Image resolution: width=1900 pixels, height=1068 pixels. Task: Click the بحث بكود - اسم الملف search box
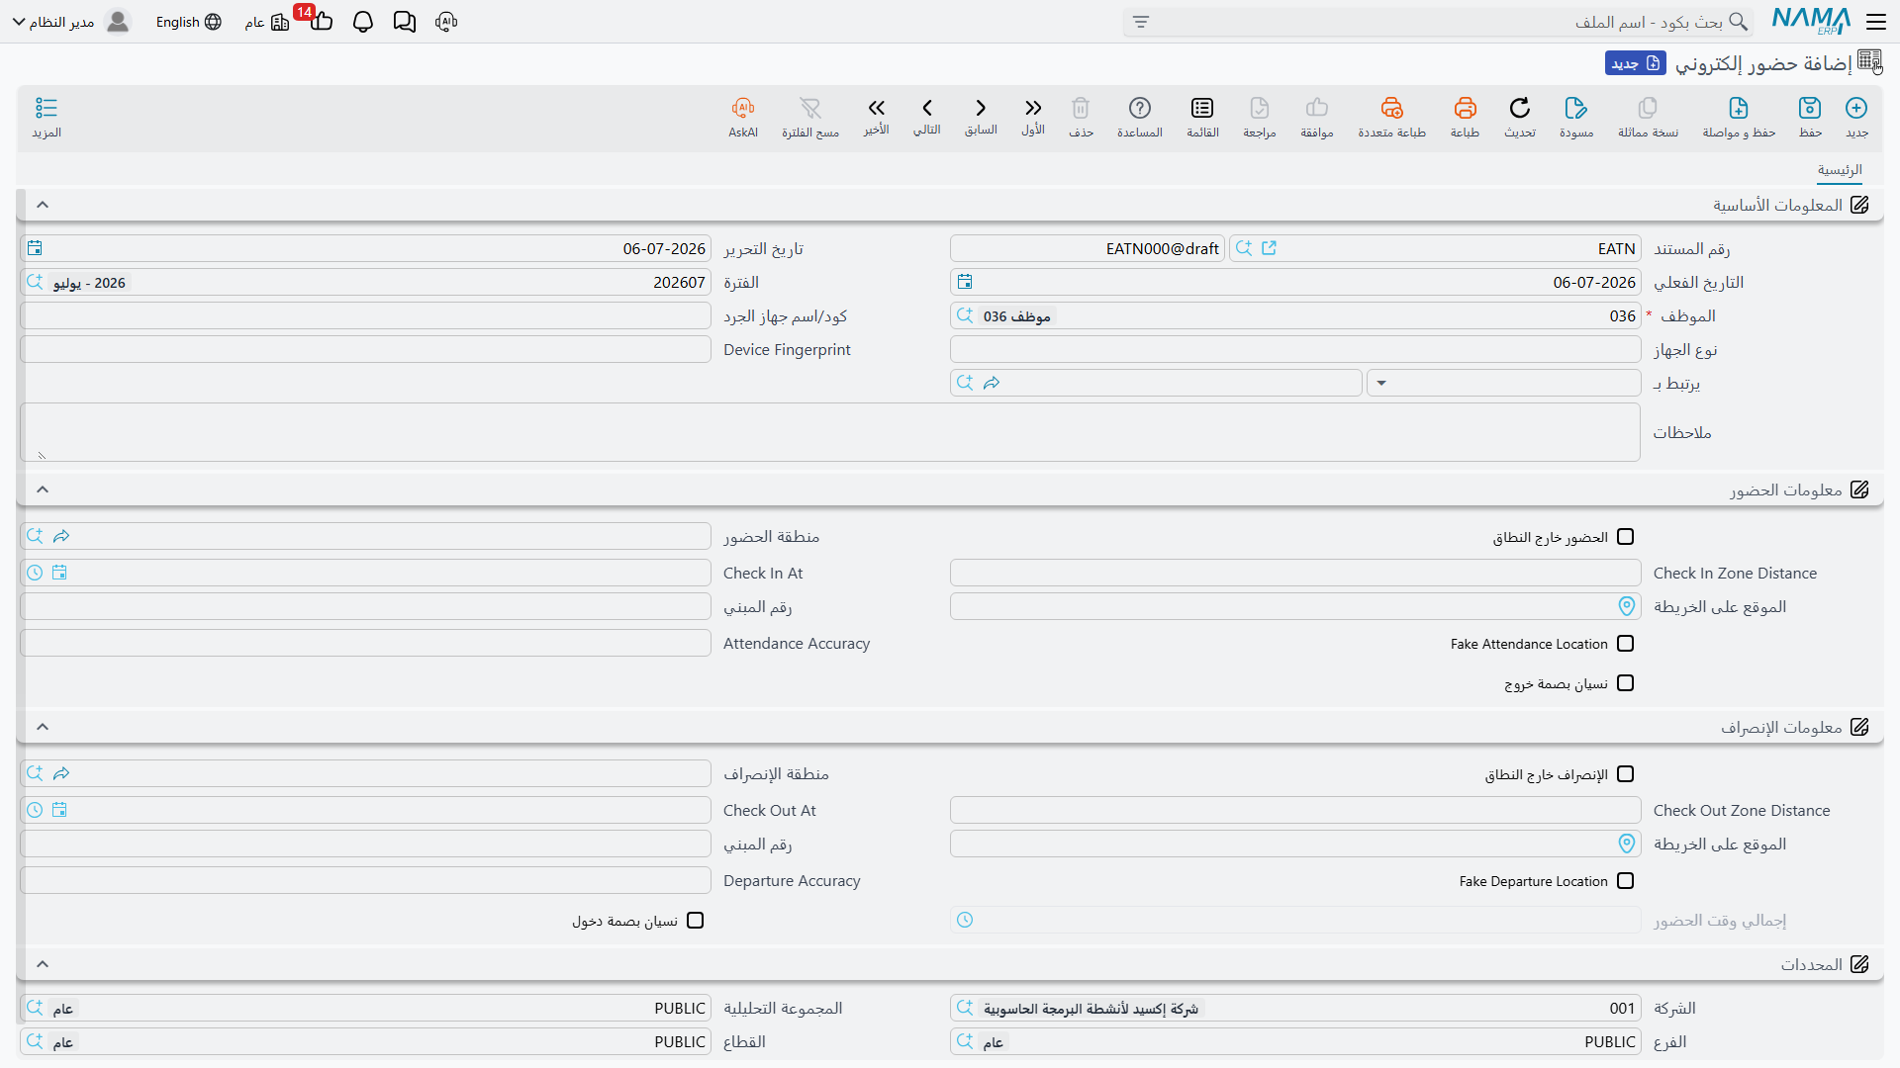pos(1439,22)
